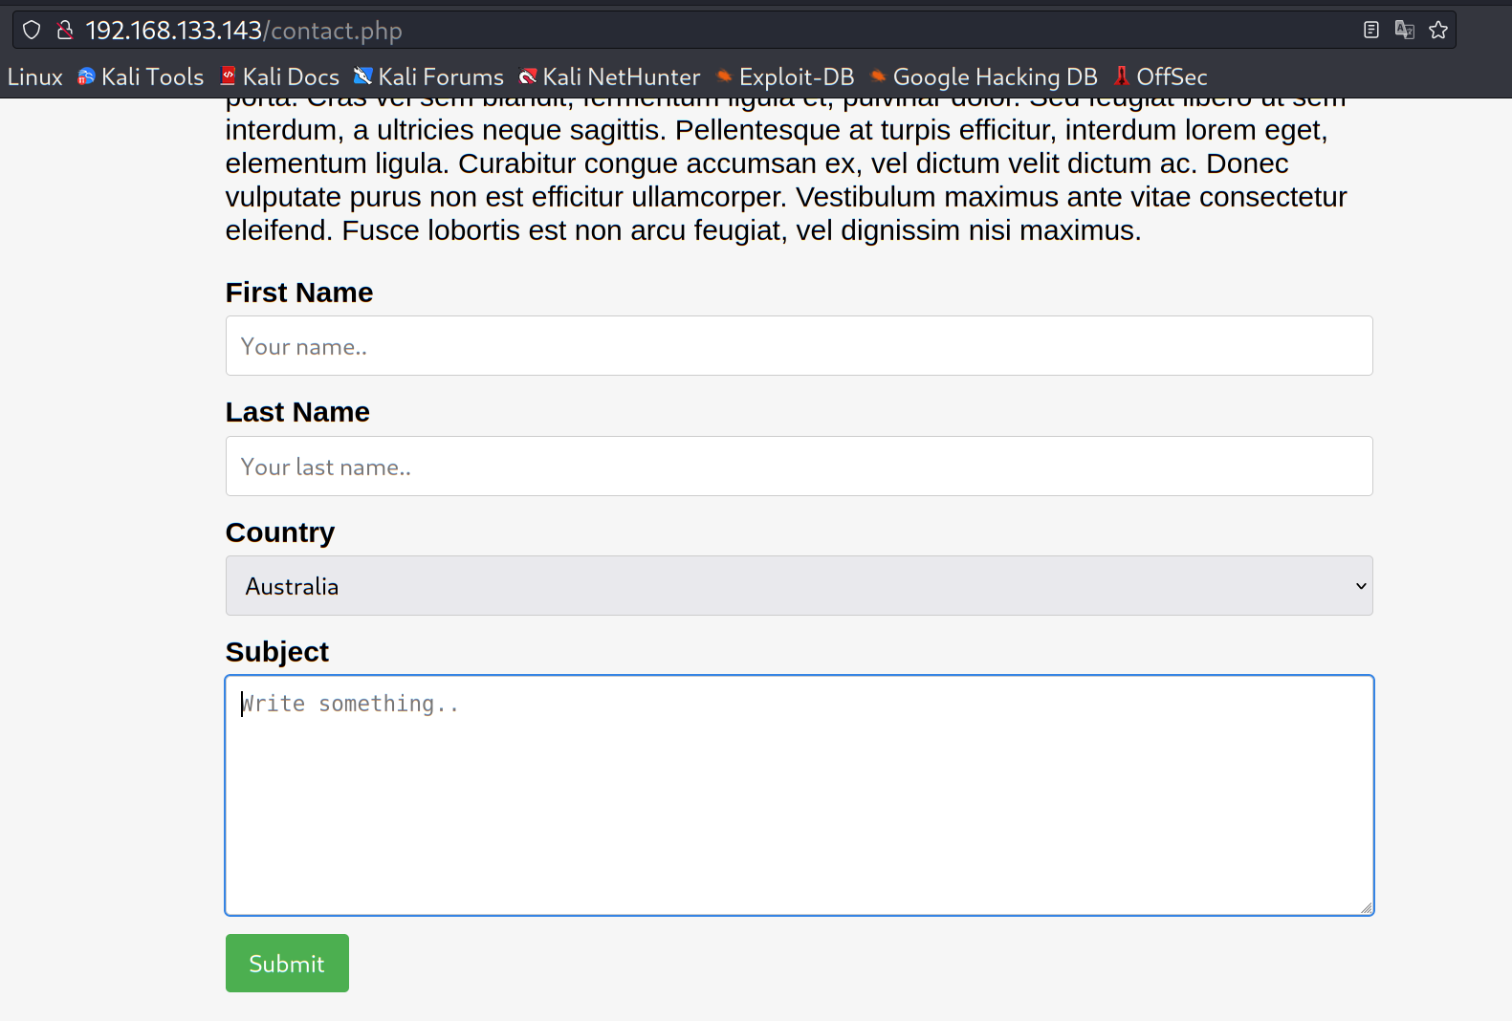This screenshot has height=1021, width=1512.
Task: Open the Country dropdown showing Australia
Action: [800, 586]
